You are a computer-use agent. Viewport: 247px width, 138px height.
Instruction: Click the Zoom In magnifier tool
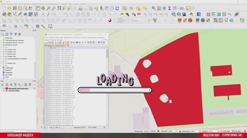tap(49, 8)
